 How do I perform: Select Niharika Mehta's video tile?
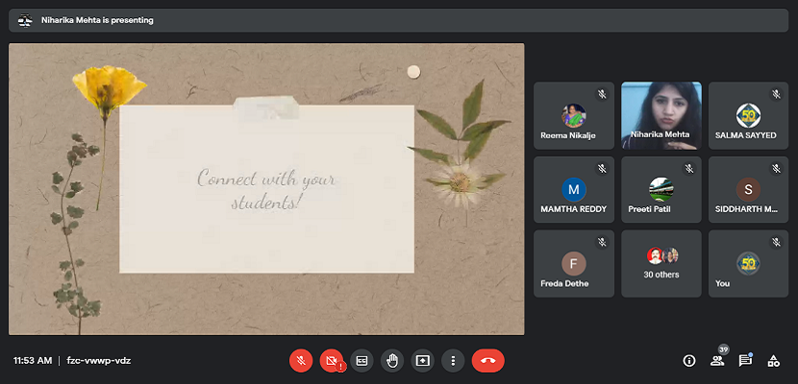(661, 115)
